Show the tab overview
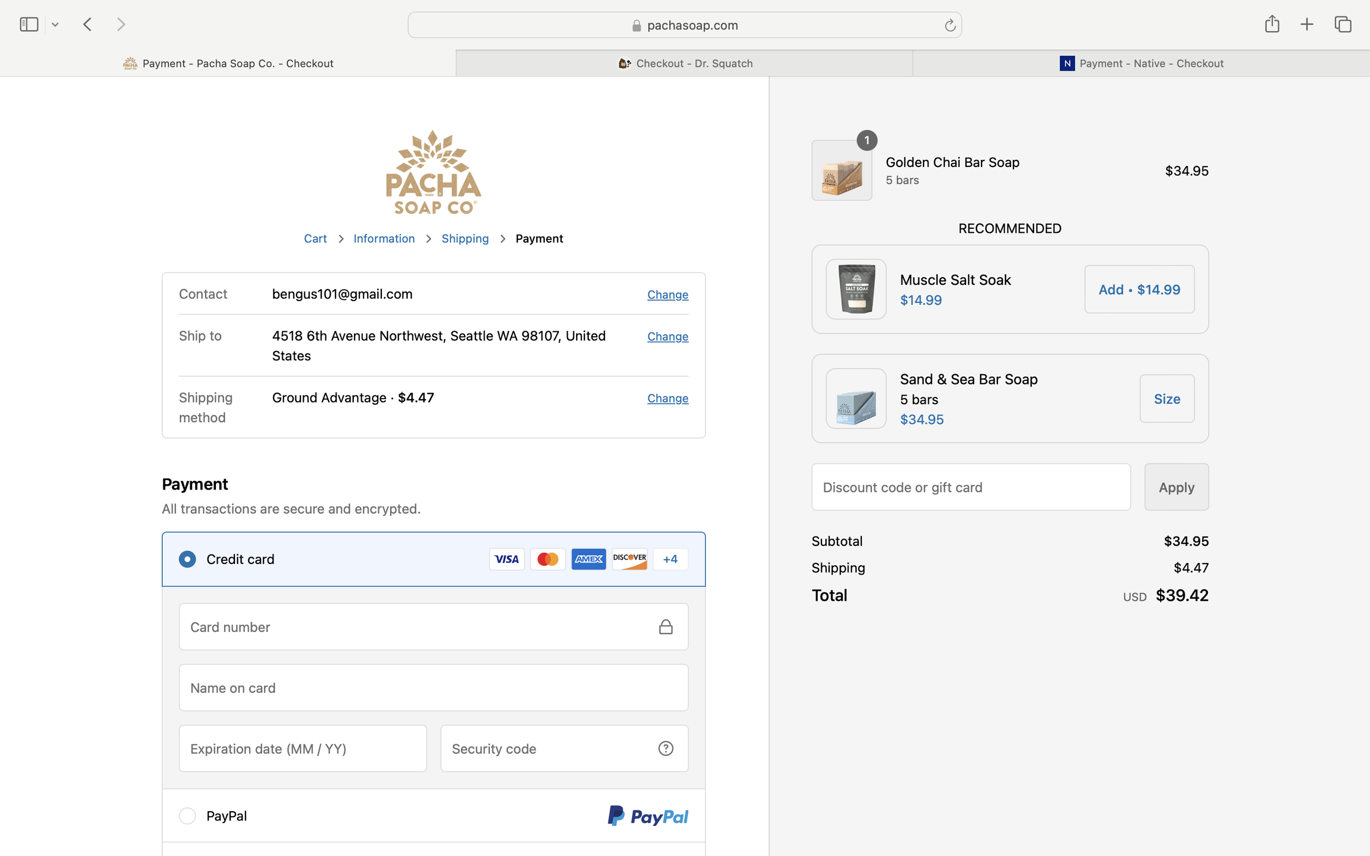The height and width of the screenshot is (856, 1370). click(x=1342, y=24)
